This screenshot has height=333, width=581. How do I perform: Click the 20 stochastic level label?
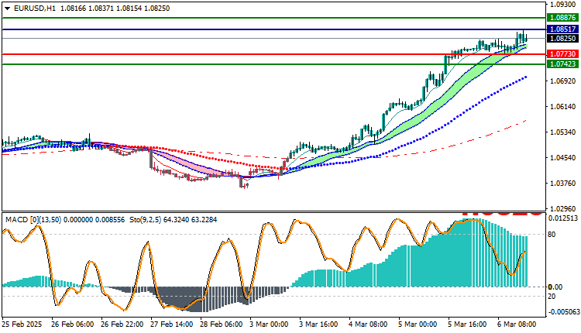point(552,297)
